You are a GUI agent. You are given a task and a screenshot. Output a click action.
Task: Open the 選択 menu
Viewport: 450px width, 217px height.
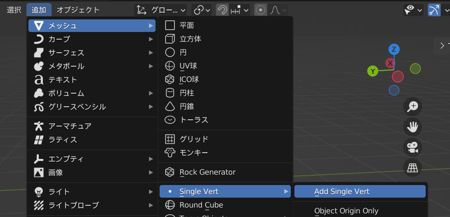tap(14, 10)
